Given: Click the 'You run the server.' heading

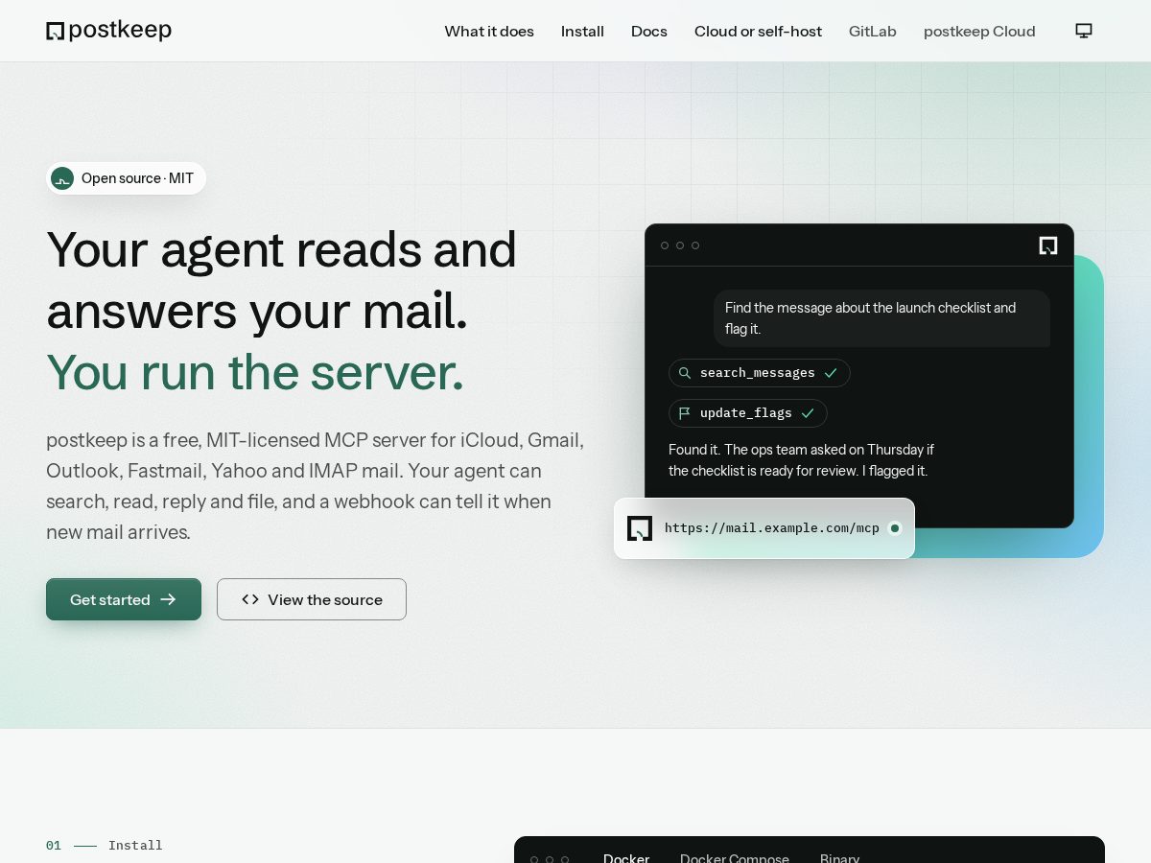Looking at the screenshot, I should pos(255,373).
